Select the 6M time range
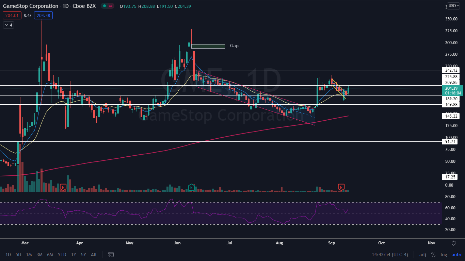Image resolution: width=465 pixels, height=261 pixels. click(50, 255)
